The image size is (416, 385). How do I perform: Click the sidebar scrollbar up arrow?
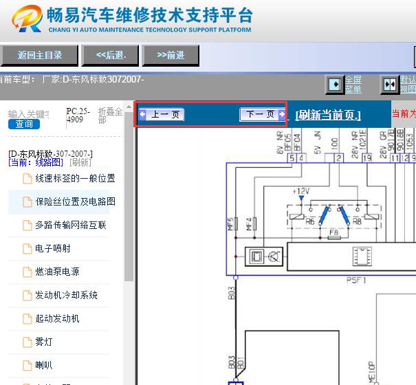click(x=129, y=107)
